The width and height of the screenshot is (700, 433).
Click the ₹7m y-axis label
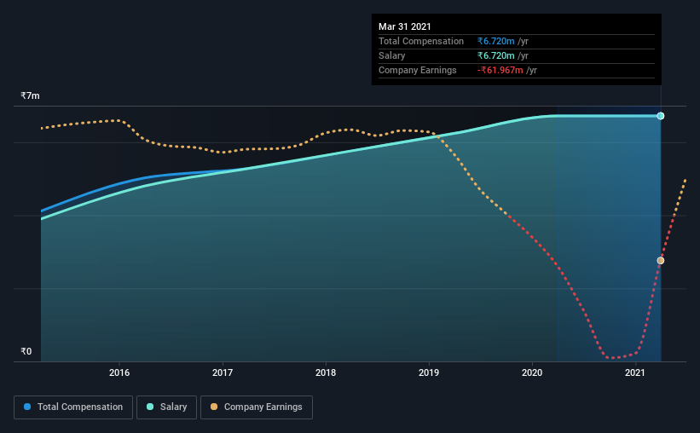(x=30, y=95)
